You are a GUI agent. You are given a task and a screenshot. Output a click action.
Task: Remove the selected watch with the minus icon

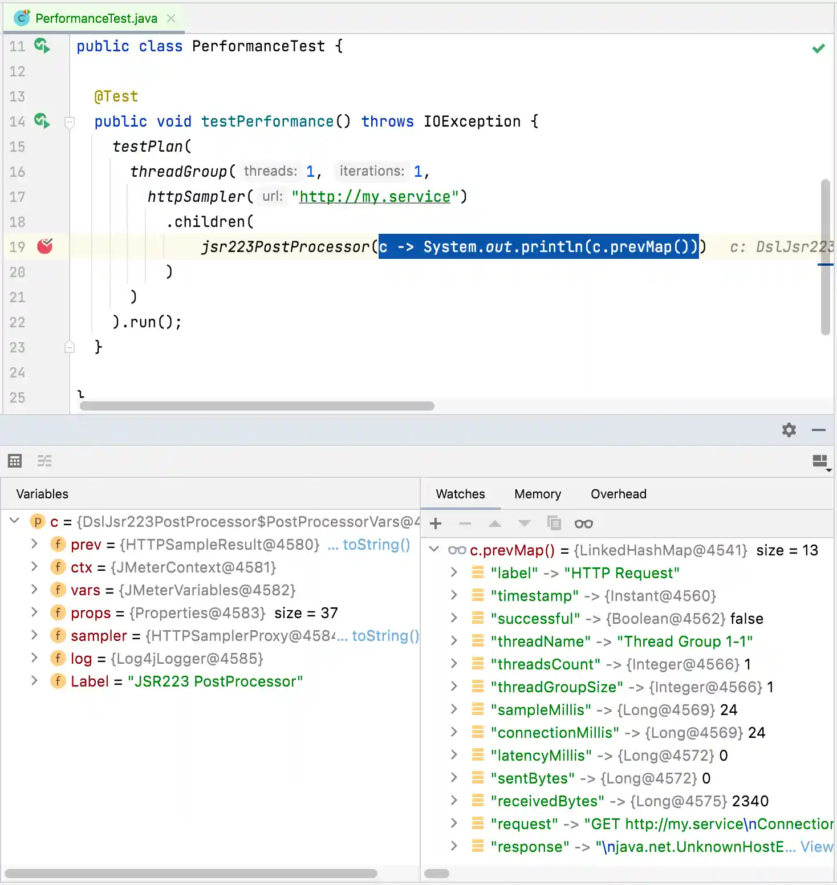[465, 523]
